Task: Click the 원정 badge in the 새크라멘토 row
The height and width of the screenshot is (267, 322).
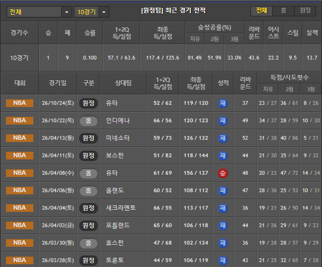Action: click(89, 208)
